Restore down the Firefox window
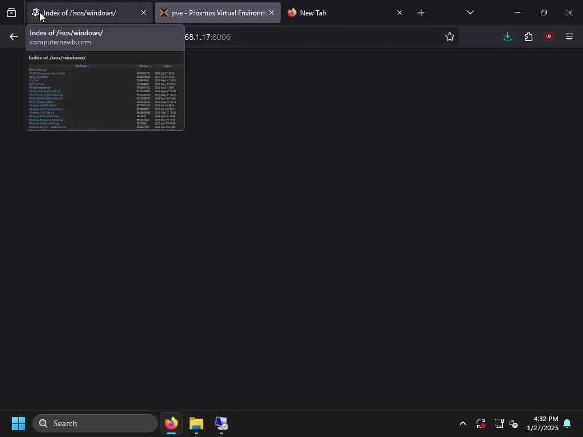The width and height of the screenshot is (583, 437). point(544,13)
